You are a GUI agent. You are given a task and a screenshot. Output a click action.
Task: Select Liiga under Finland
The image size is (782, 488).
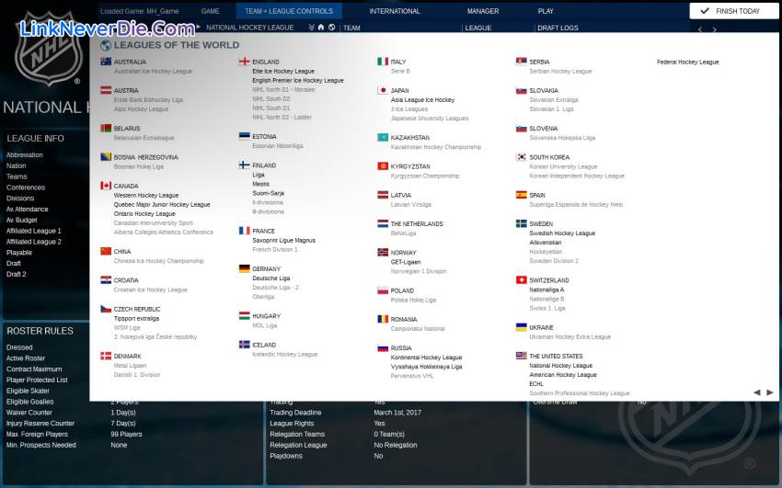coord(259,175)
